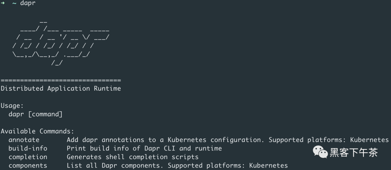Click the Generates shell completion scripts text
The height and width of the screenshot is (170, 391).
(133, 157)
